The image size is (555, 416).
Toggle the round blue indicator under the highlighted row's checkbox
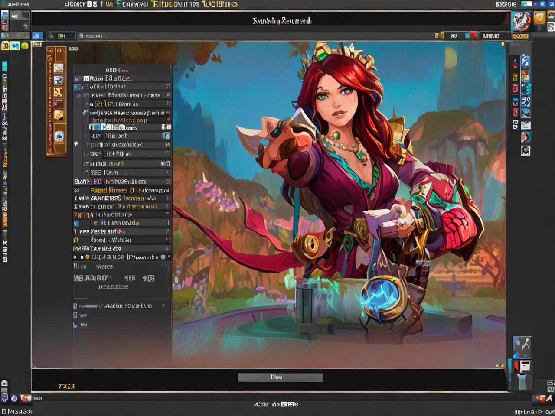pyautogui.click(x=166, y=136)
